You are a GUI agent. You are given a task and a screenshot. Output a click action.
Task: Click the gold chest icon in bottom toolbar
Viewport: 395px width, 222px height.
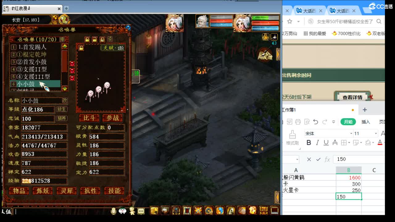click(x=154, y=211)
